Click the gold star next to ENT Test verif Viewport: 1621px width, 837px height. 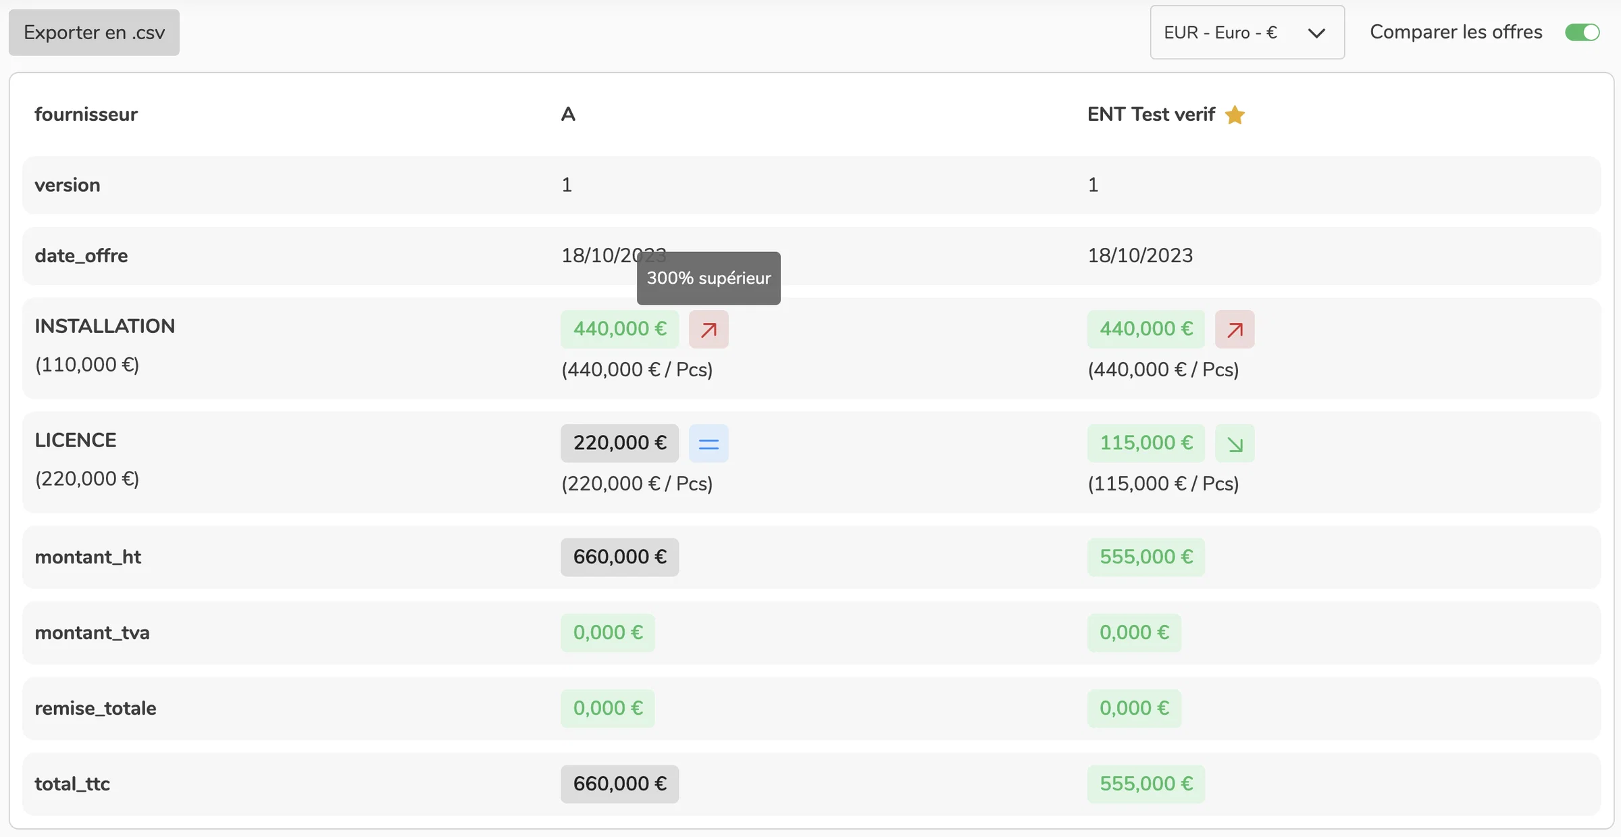pyautogui.click(x=1235, y=115)
